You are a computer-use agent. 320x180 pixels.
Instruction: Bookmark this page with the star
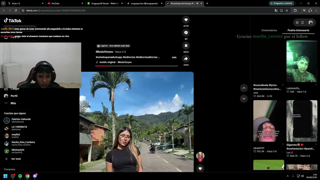click(287, 10)
